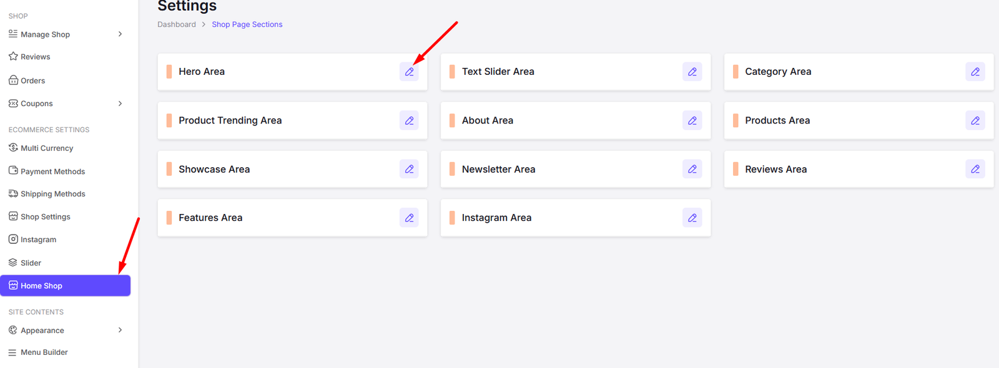Click edit icon for Product Trending Area
999x368 pixels.
(x=409, y=120)
